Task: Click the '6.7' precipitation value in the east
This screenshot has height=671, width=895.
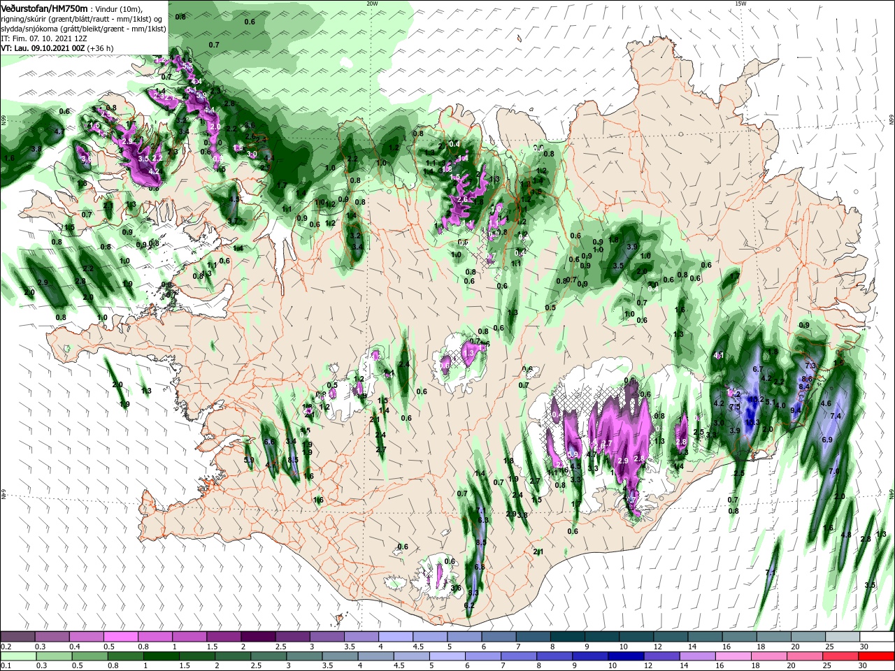Action: [757, 369]
